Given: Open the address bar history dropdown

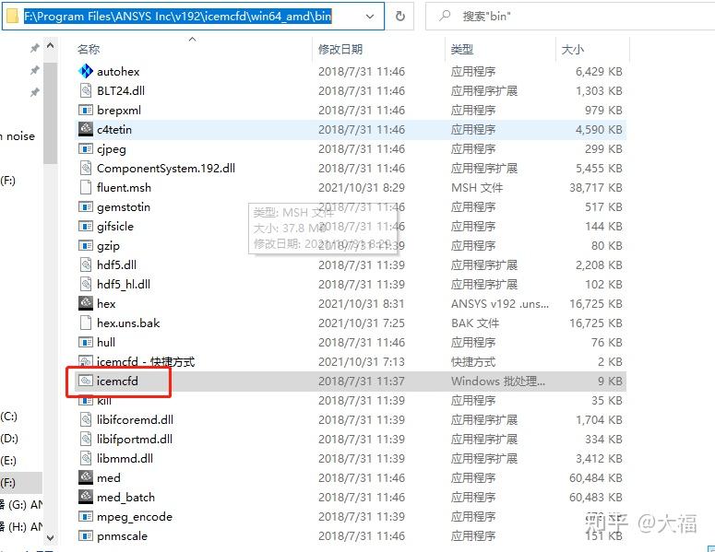Looking at the screenshot, I should point(370,17).
